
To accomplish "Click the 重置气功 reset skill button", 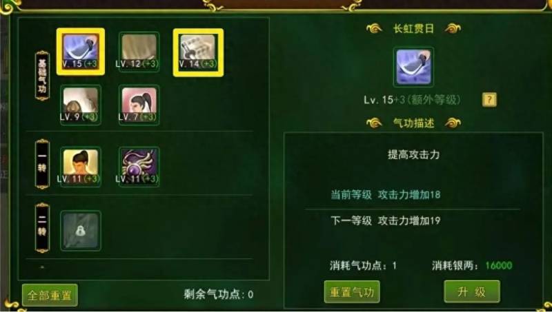I will coord(352,291).
